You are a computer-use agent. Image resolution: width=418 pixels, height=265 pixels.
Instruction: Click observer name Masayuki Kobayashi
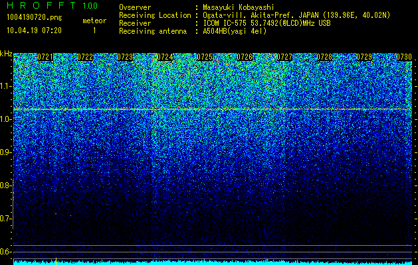point(239,7)
